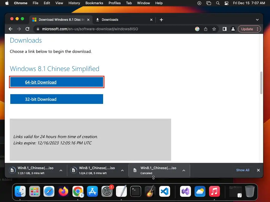Open Chrome side panel

[225, 29]
